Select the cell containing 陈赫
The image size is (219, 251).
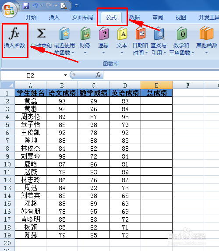[30, 235]
